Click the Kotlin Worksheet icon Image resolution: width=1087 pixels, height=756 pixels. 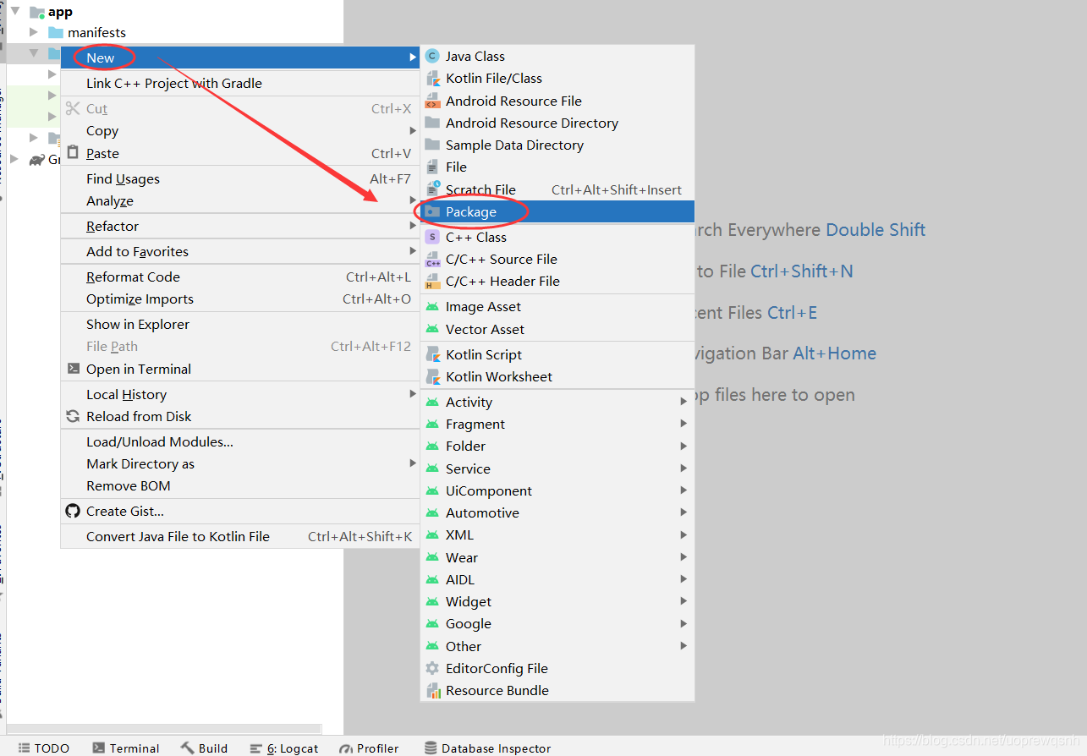(x=432, y=377)
